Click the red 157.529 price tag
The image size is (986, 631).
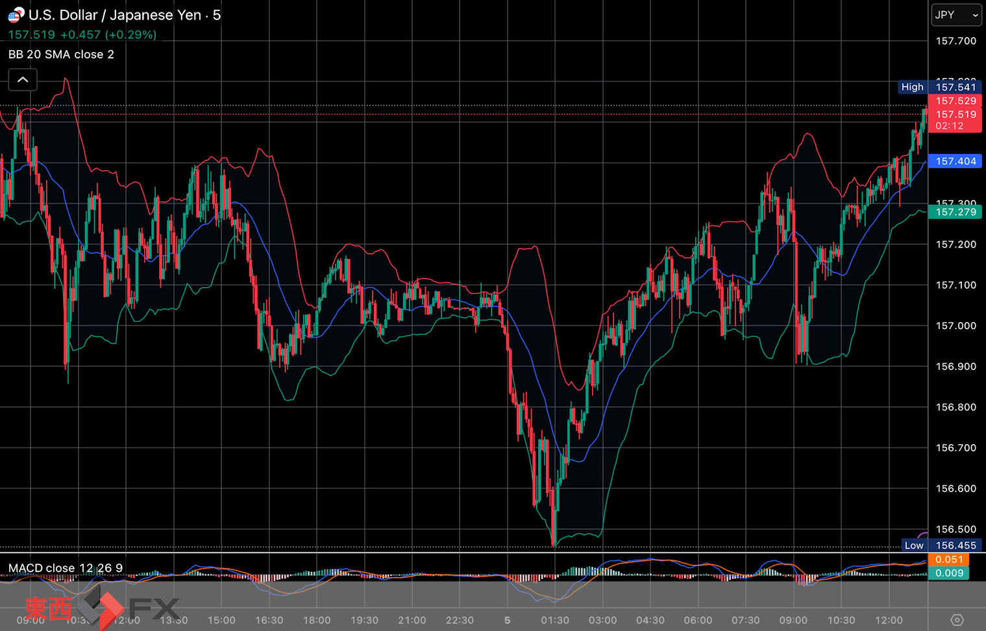(x=955, y=101)
